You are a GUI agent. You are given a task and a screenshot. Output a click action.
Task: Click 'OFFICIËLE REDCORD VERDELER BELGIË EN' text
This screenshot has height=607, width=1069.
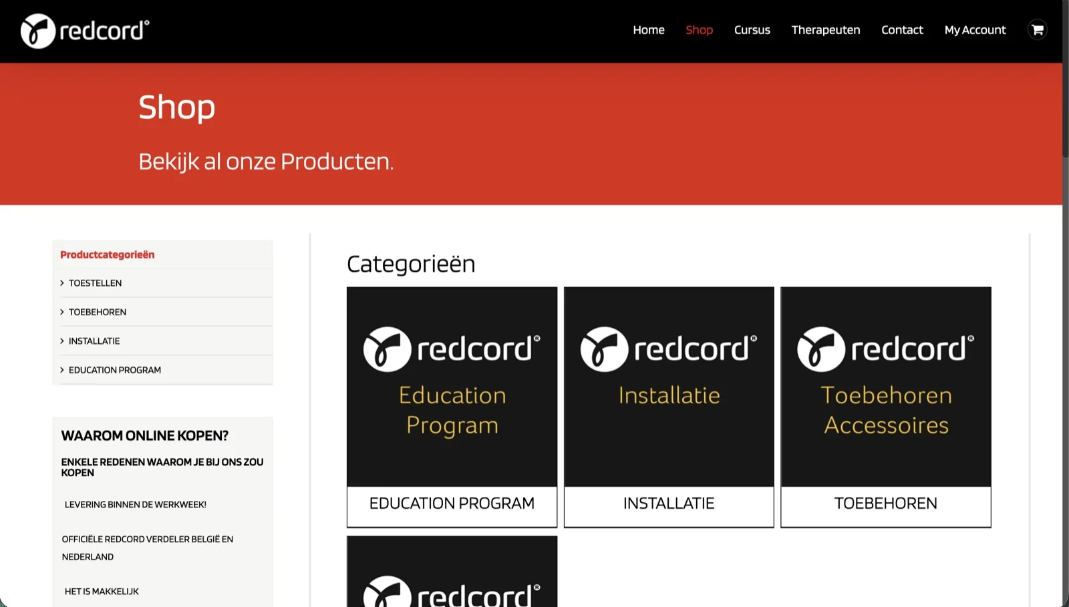148,540
